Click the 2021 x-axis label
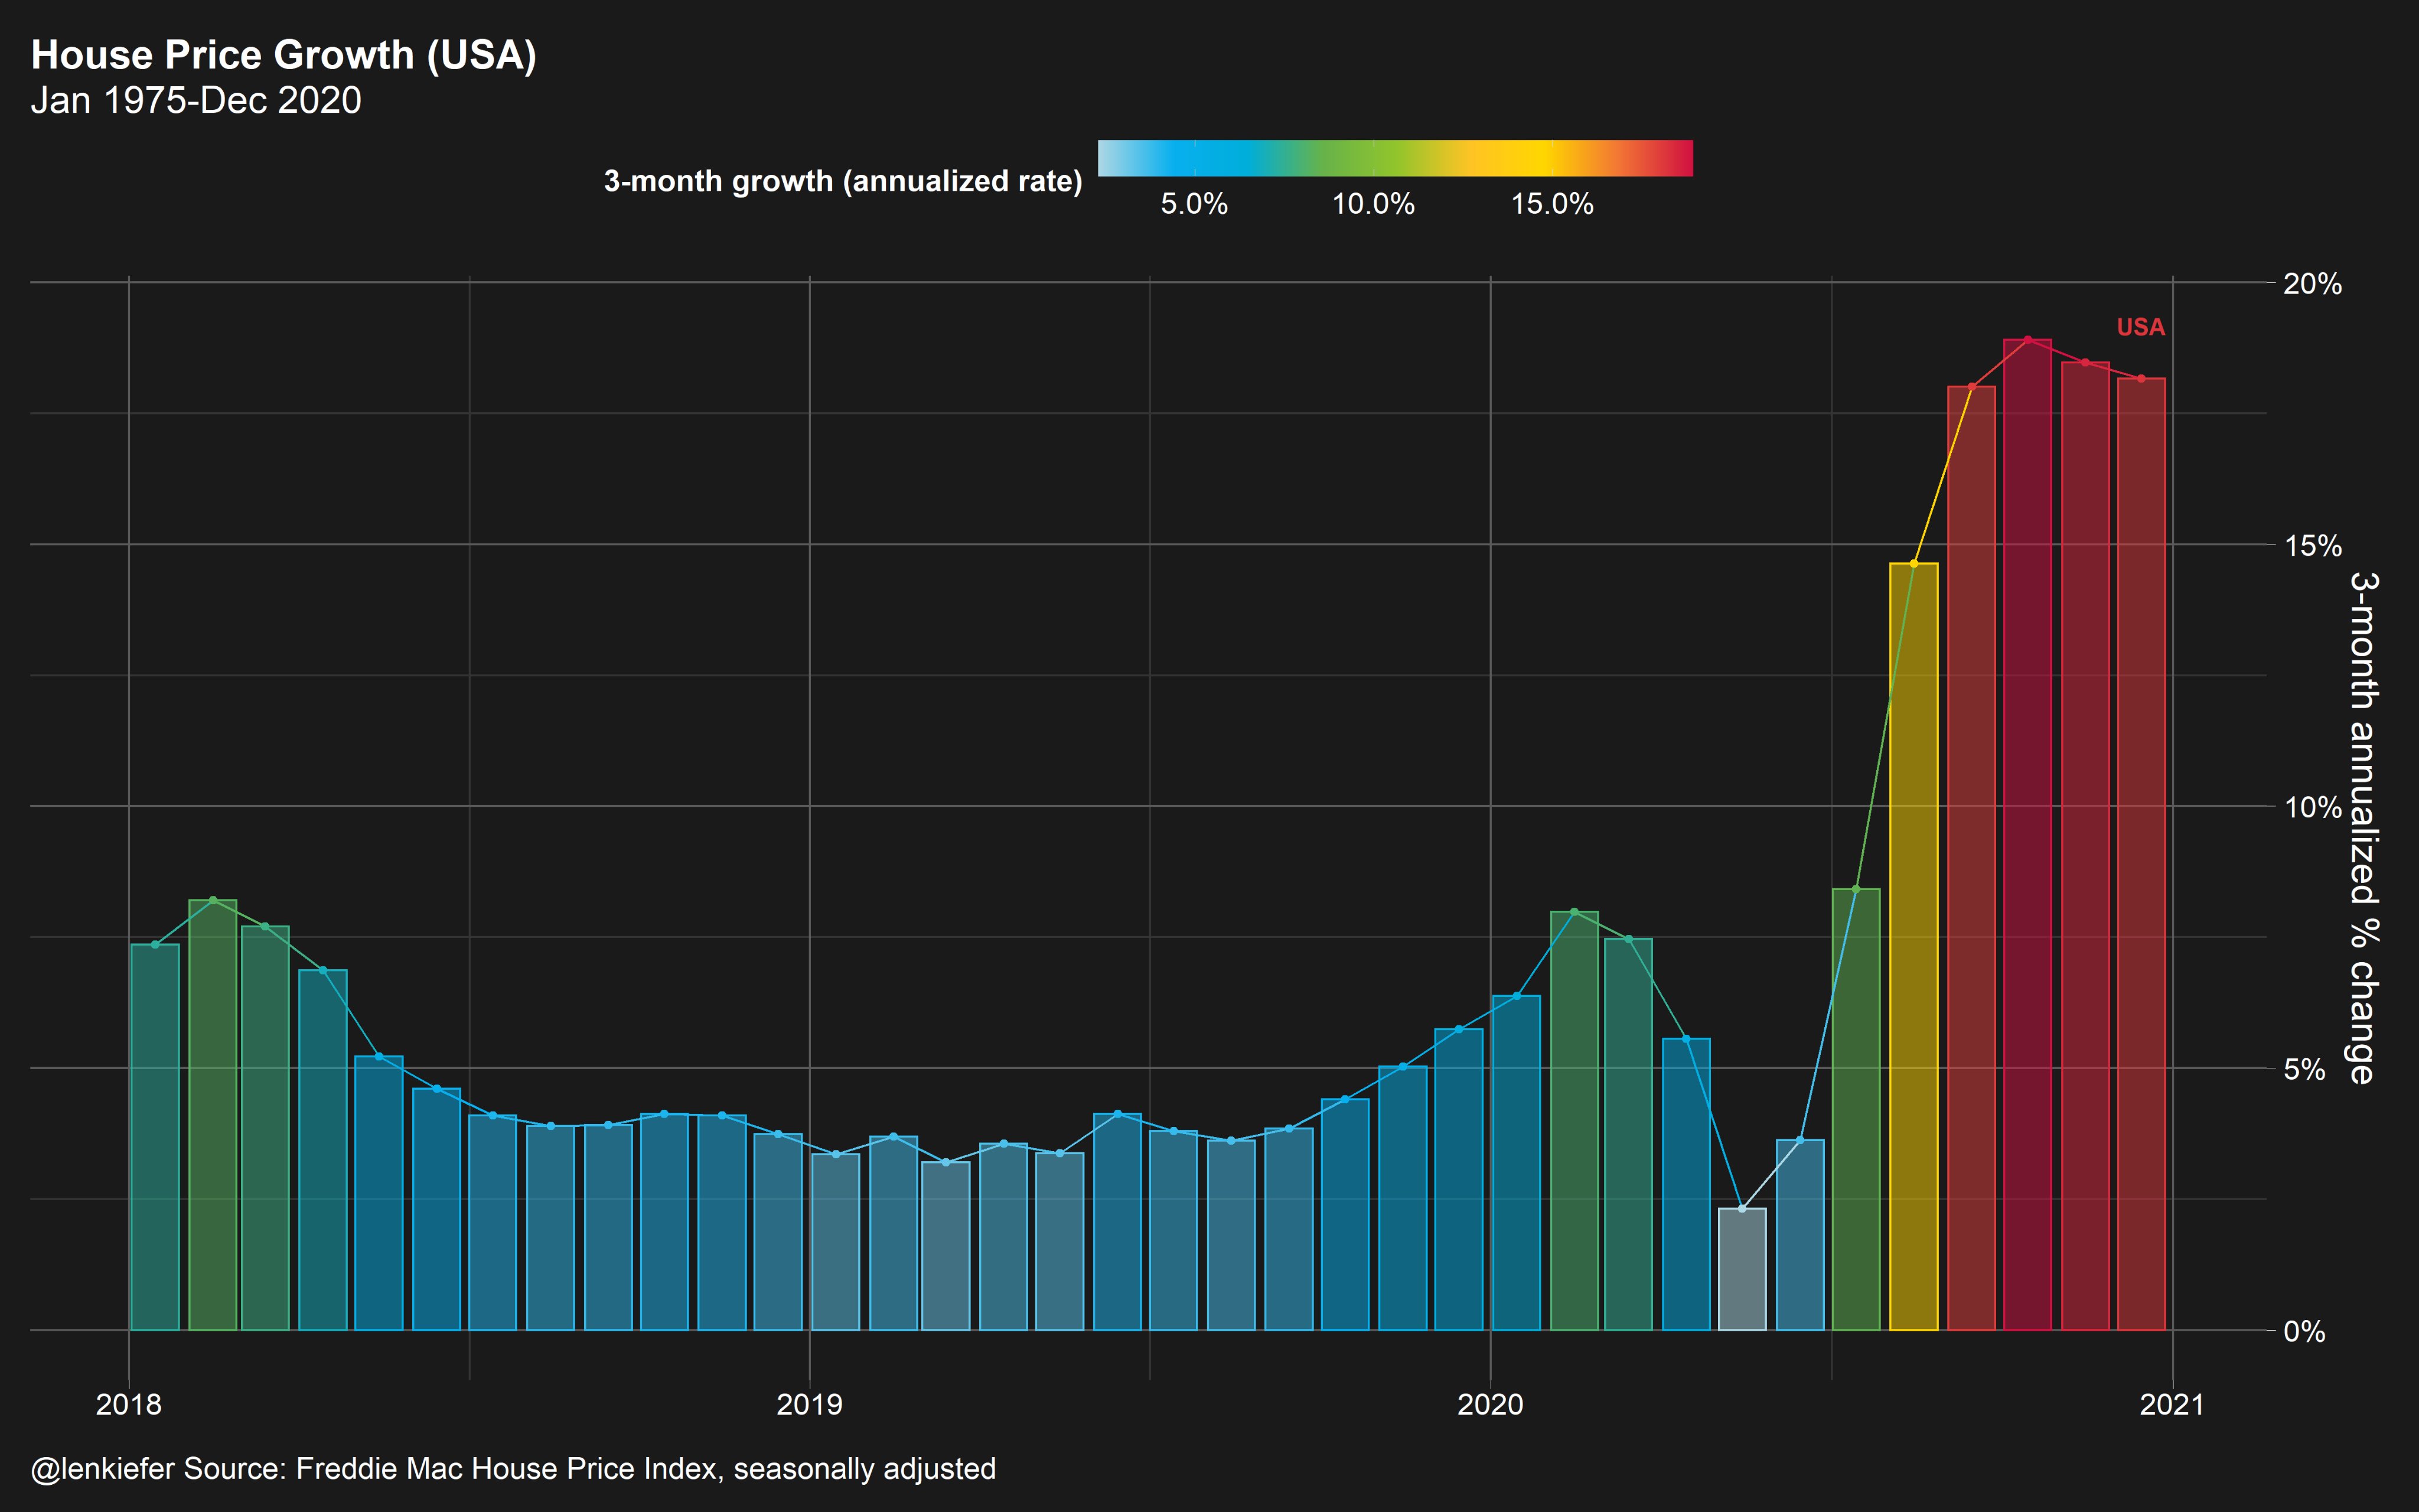Screen dimensions: 2419x1512 coord(2171,1404)
